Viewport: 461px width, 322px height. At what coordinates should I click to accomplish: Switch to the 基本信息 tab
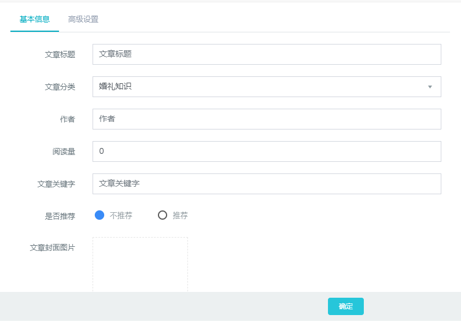pos(34,20)
